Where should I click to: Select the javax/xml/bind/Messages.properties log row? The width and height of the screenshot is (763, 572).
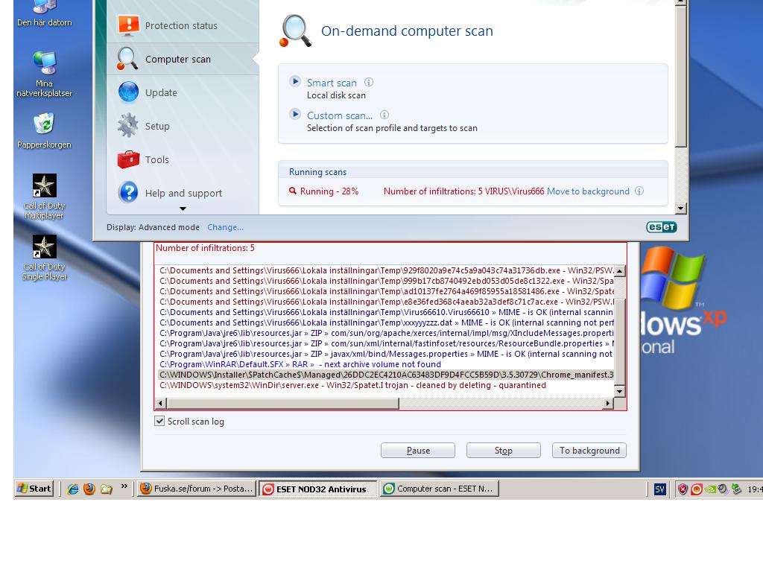pyautogui.click(x=387, y=354)
